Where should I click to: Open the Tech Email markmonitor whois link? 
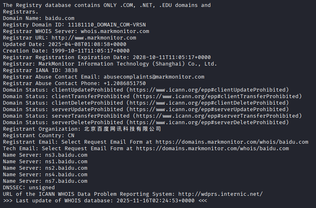click(212, 148)
